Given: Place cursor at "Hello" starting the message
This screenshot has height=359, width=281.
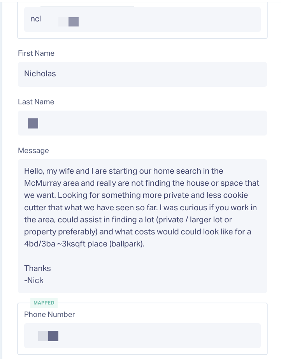Looking at the screenshot, I should coord(34,171).
